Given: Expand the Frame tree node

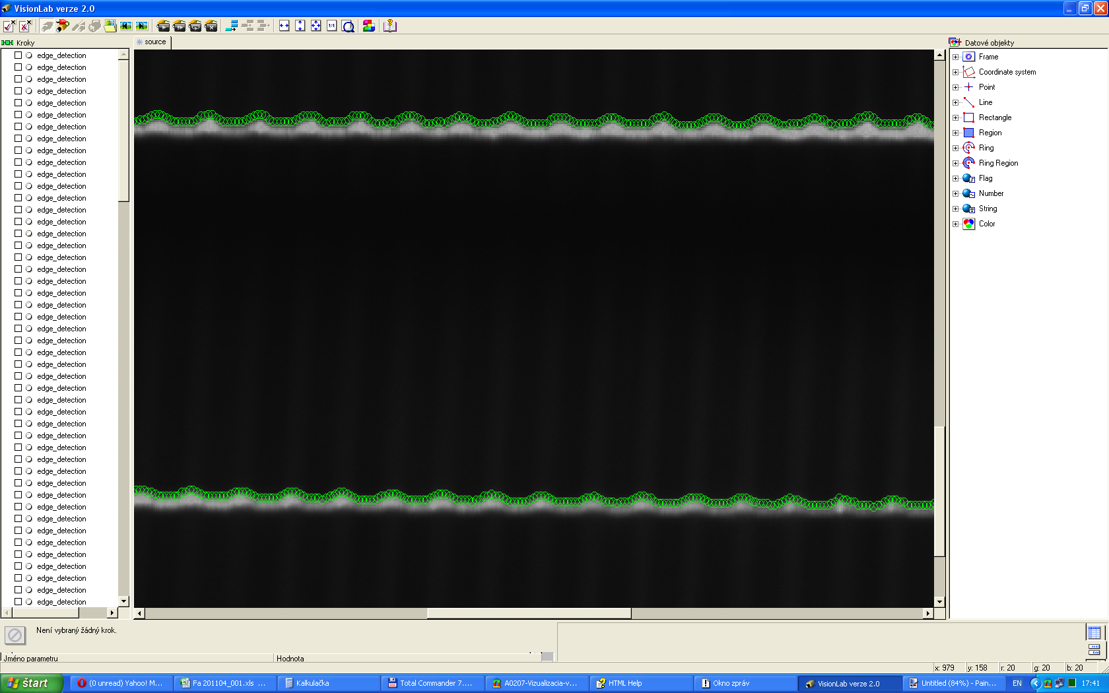Looking at the screenshot, I should click(955, 57).
